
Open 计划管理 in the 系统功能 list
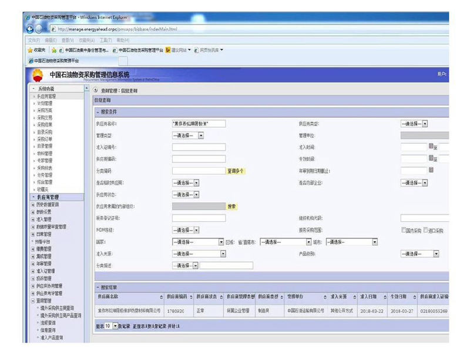point(45,103)
